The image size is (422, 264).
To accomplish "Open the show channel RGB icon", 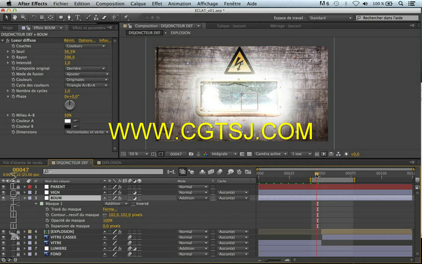I will click(206, 154).
